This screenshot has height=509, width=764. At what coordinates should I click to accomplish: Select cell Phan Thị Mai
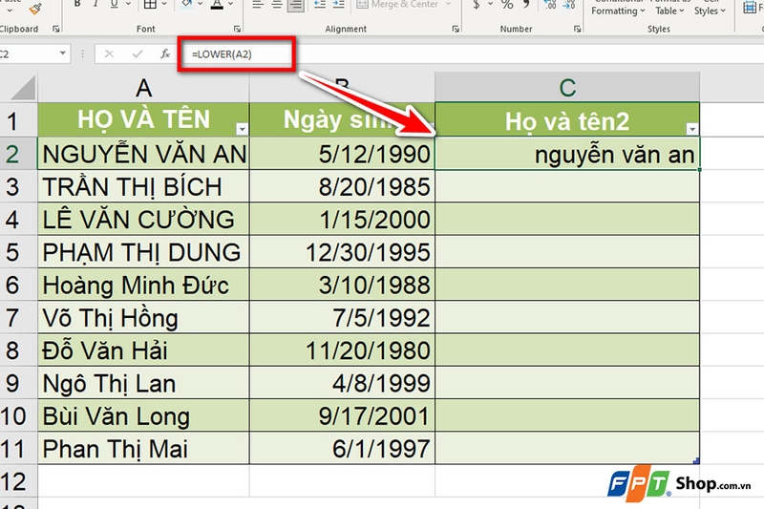click(144, 448)
